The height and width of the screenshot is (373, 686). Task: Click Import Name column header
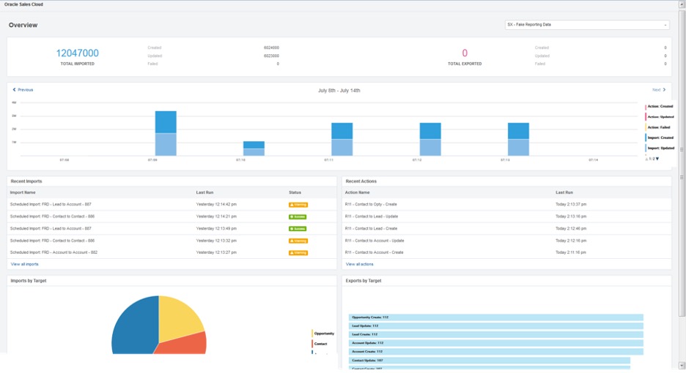coord(23,192)
